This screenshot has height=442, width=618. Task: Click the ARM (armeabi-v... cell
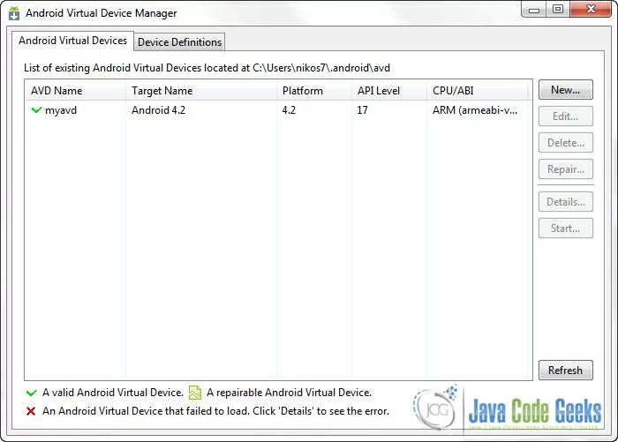pos(475,110)
